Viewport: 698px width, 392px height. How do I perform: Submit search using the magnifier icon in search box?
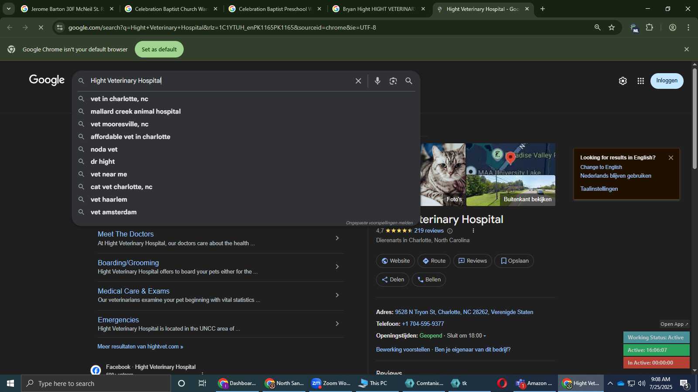point(409,81)
